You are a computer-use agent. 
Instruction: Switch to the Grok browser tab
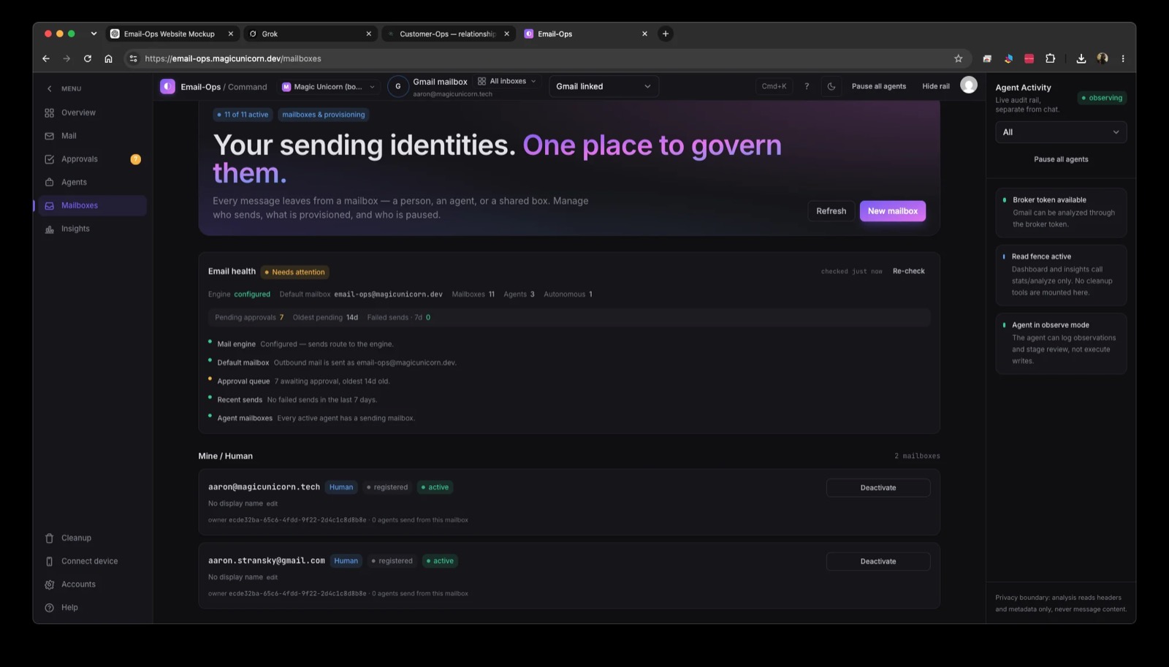click(x=310, y=34)
